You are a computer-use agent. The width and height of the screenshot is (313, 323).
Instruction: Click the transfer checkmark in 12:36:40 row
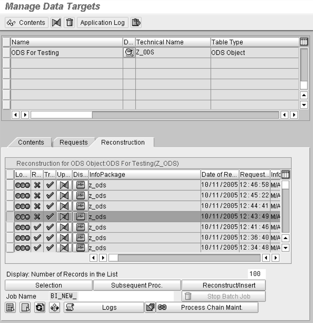pyautogui.click(x=50, y=238)
